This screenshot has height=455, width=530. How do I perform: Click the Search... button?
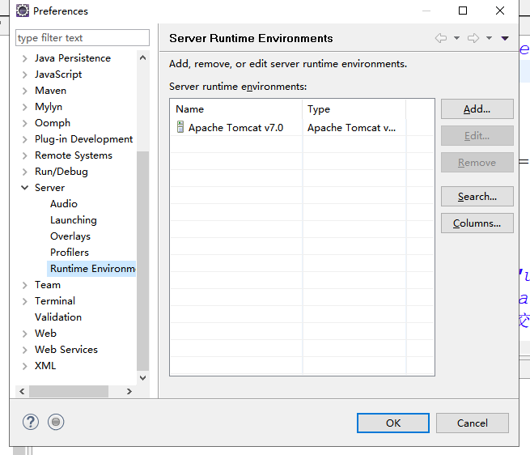coord(477,197)
